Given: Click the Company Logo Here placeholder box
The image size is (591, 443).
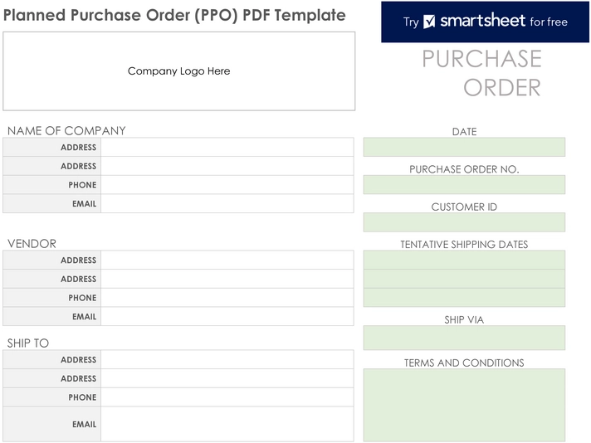Looking at the screenshot, I should [x=179, y=71].
